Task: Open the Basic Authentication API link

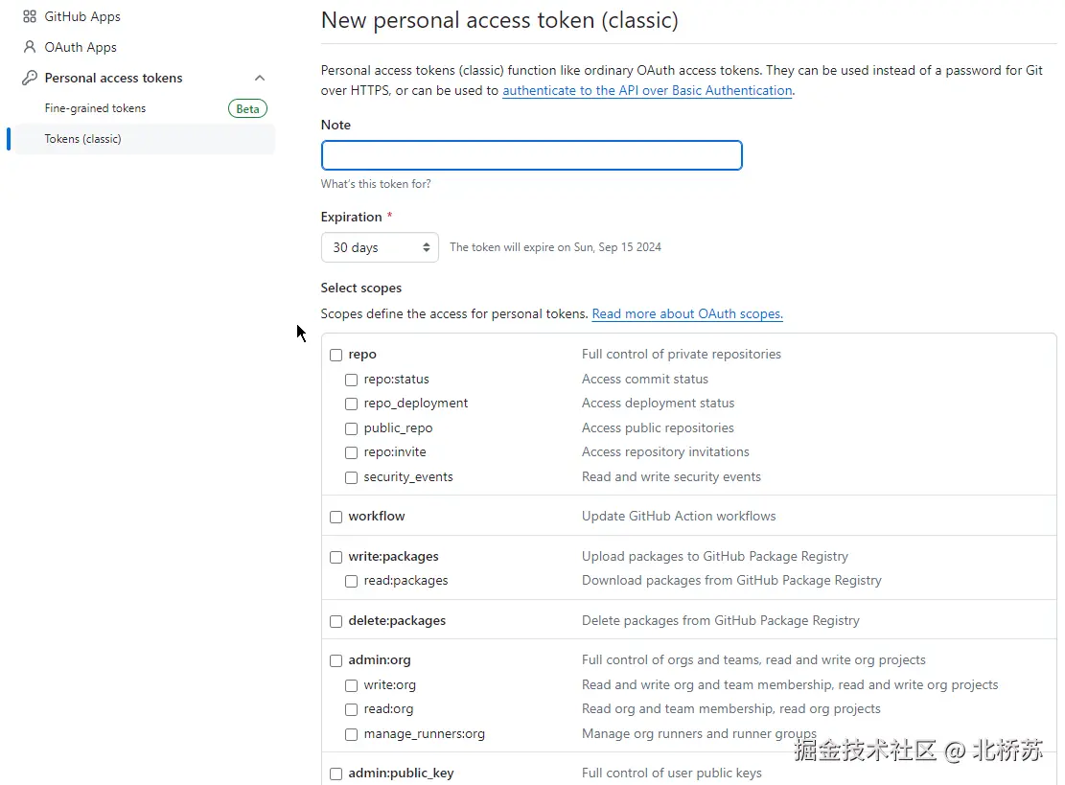Action: pos(647,90)
